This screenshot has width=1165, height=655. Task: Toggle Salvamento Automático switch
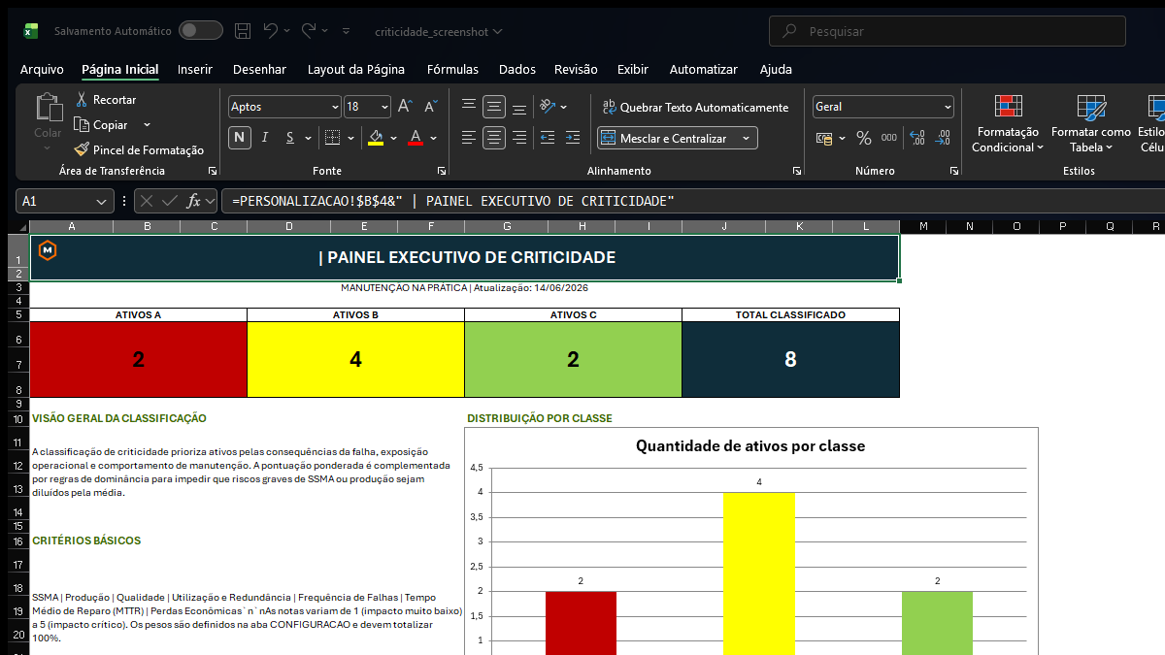pyautogui.click(x=201, y=31)
